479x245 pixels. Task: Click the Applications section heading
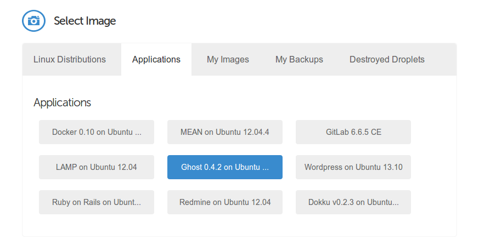coord(63,103)
